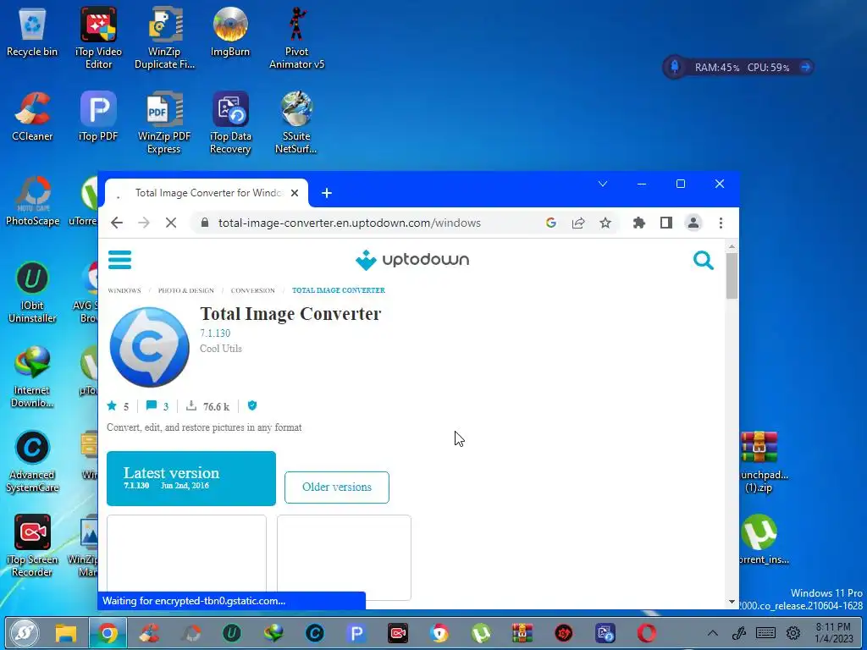This screenshot has height=650, width=867.
Task: Stop page loading with the X button
Action: point(171,223)
